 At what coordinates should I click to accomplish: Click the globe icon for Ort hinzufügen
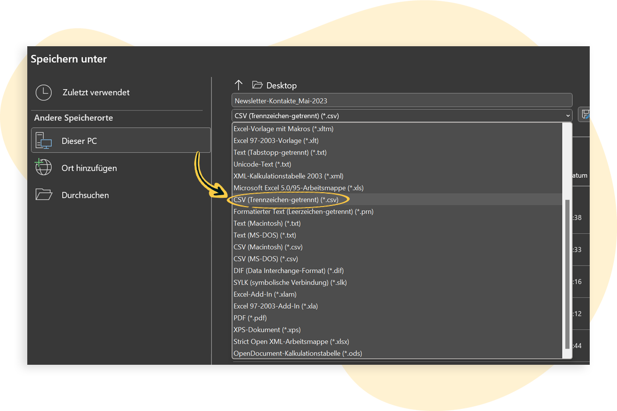[44, 168]
